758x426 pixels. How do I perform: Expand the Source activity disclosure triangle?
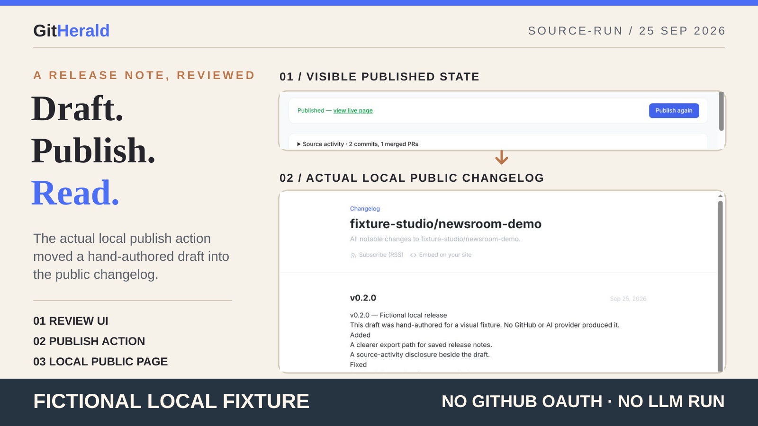tap(299, 144)
